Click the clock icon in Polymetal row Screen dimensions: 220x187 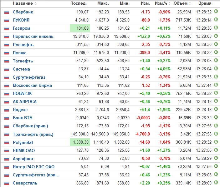click(216, 142)
